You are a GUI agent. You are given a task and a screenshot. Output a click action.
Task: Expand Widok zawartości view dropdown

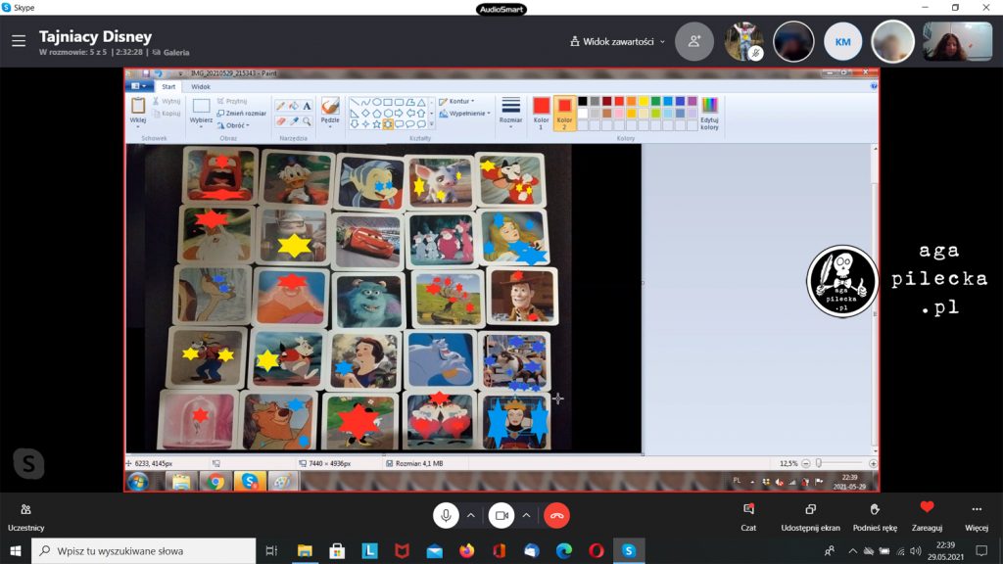click(617, 41)
